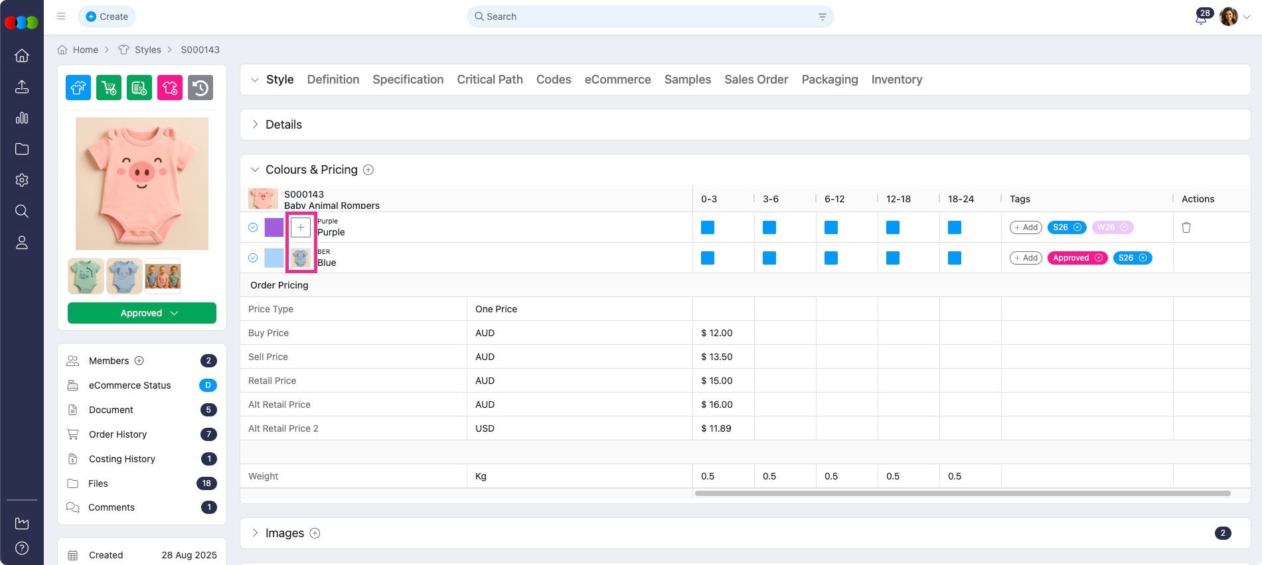Collapse the Colours & Pricing section
The width and height of the screenshot is (1262, 565).
[255, 170]
